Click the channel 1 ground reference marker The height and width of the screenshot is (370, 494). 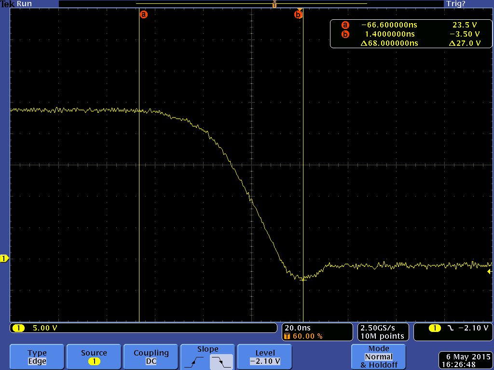[x=4, y=259]
